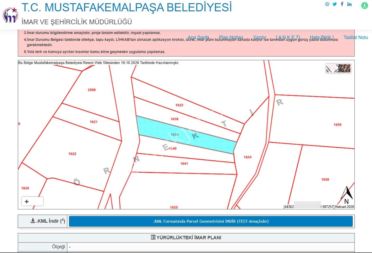Click parcel 1623 on the map
The image size is (372, 253).
pos(179,105)
